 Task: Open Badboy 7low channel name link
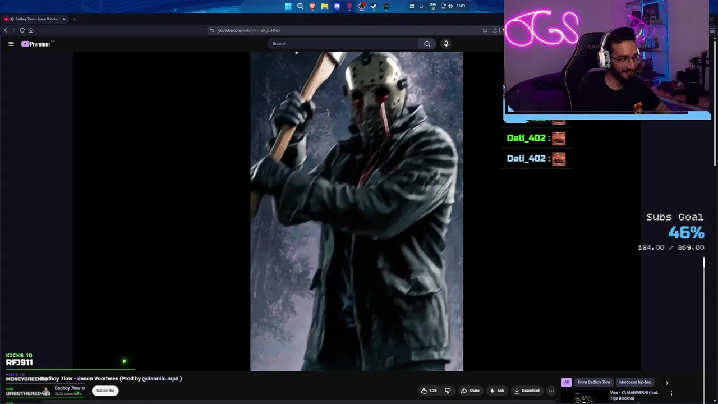68,388
